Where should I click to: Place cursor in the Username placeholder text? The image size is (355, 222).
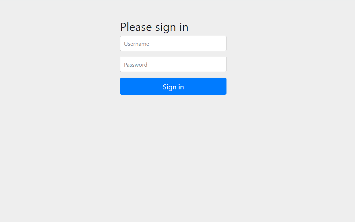pyautogui.click(x=137, y=44)
